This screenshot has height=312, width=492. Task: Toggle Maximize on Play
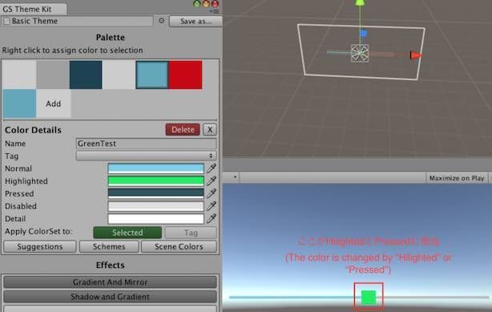click(457, 178)
